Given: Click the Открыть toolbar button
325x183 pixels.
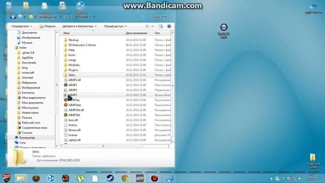Looking at the screenshot, I should [x=47, y=26].
